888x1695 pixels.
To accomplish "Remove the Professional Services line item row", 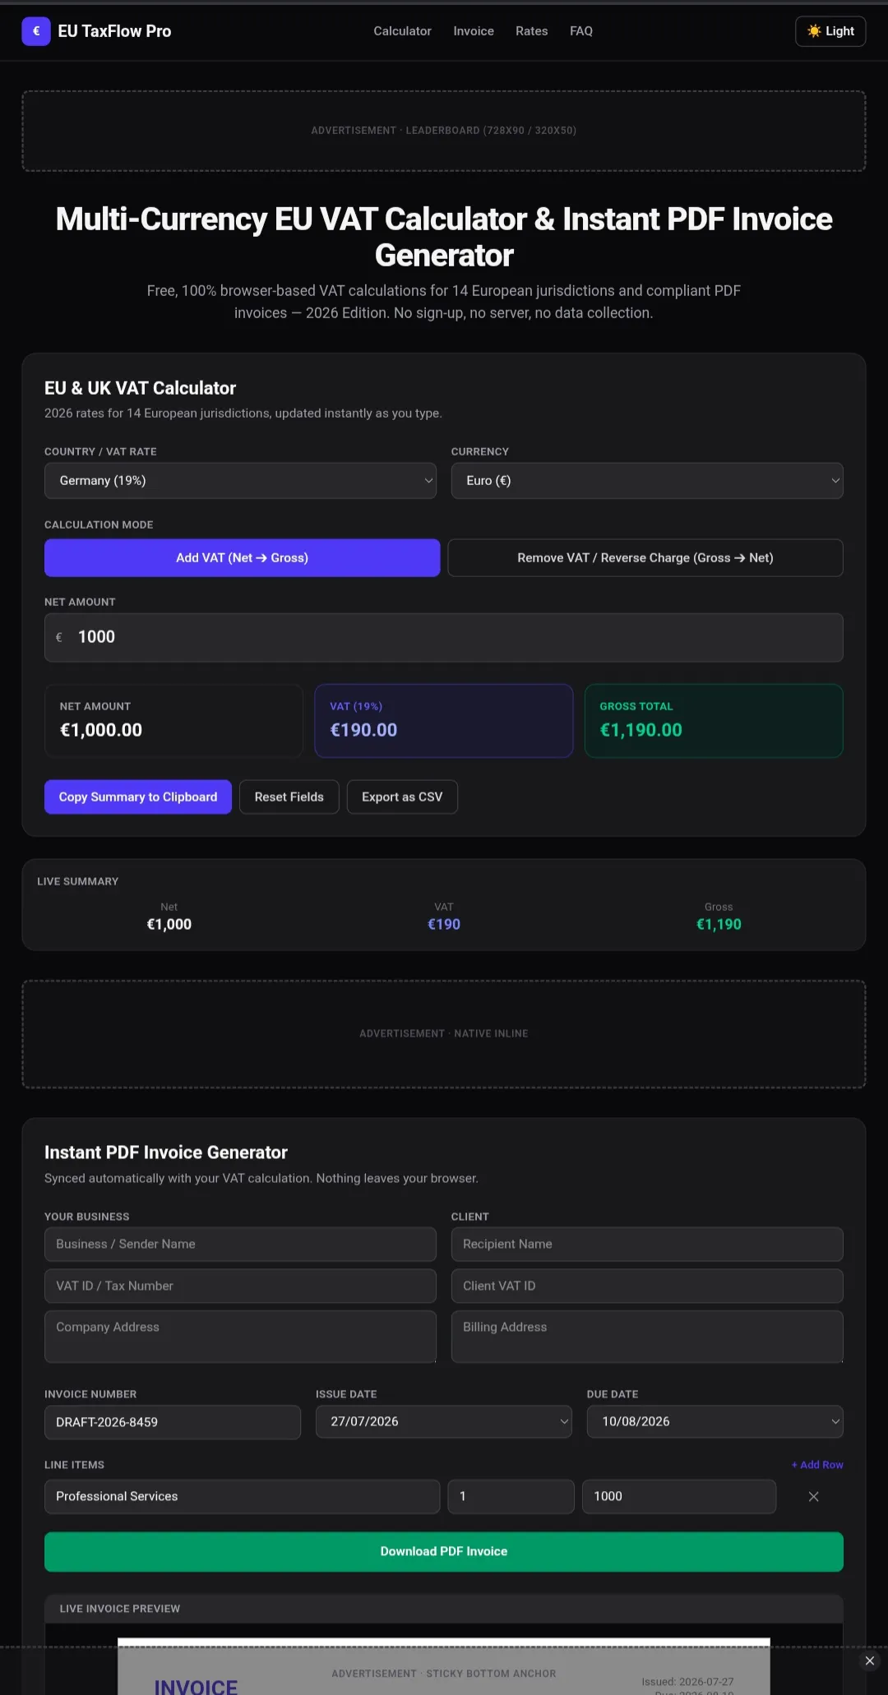I will 813,1496.
